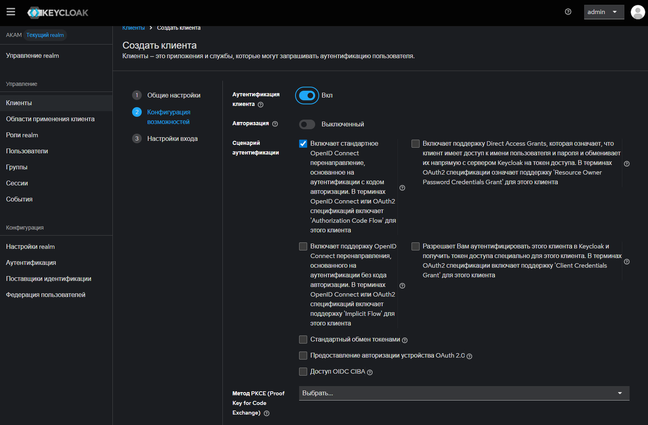The width and height of the screenshot is (648, 425).
Task: Show help for Implicit Flow option
Action: (x=402, y=285)
